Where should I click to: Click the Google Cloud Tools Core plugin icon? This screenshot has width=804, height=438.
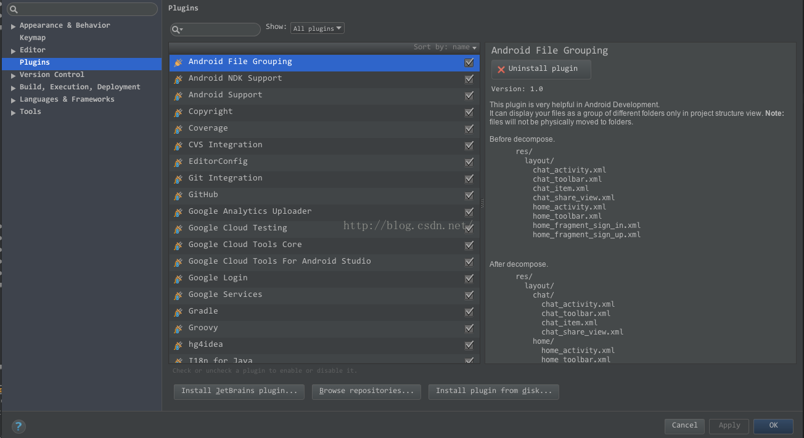(x=178, y=245)
